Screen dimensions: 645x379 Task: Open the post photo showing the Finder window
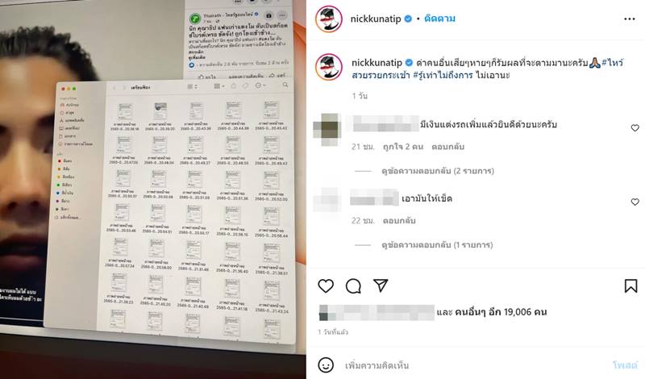point(153,189)
